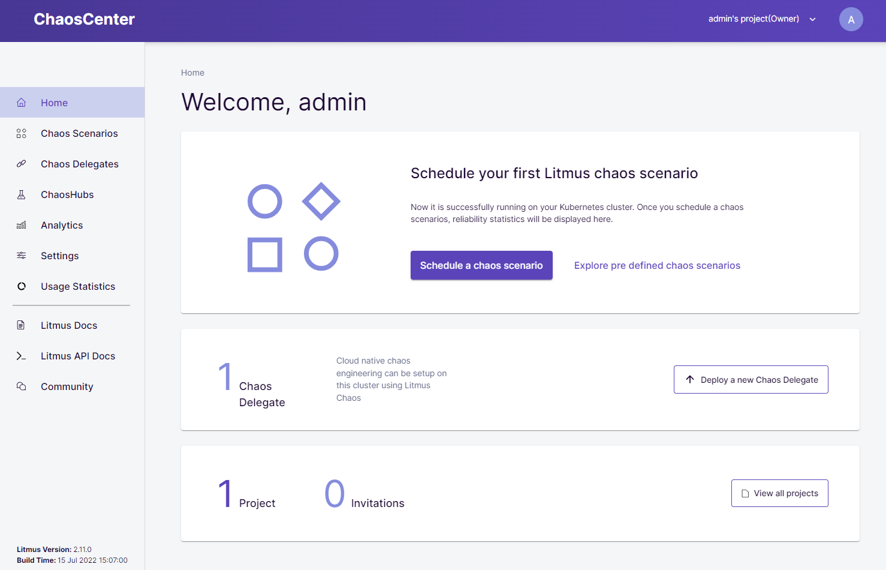Expand the project switcher chevron
This screenshot has height=570, width=886.
813,19
